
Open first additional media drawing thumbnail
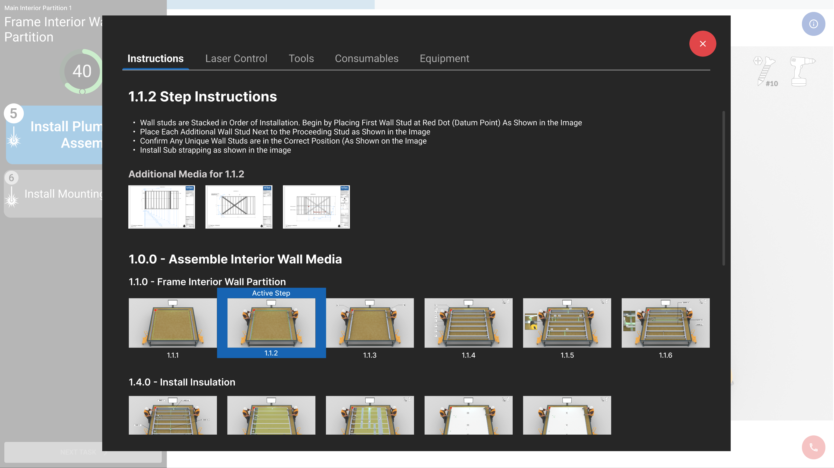161,207
